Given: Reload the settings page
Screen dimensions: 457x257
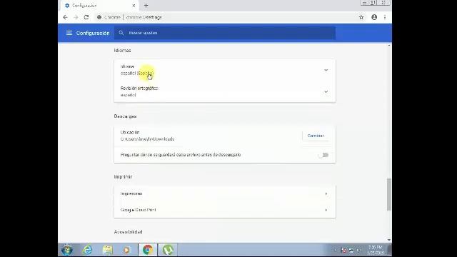Looking at the screenshot, I should click(x=86, y=17).
